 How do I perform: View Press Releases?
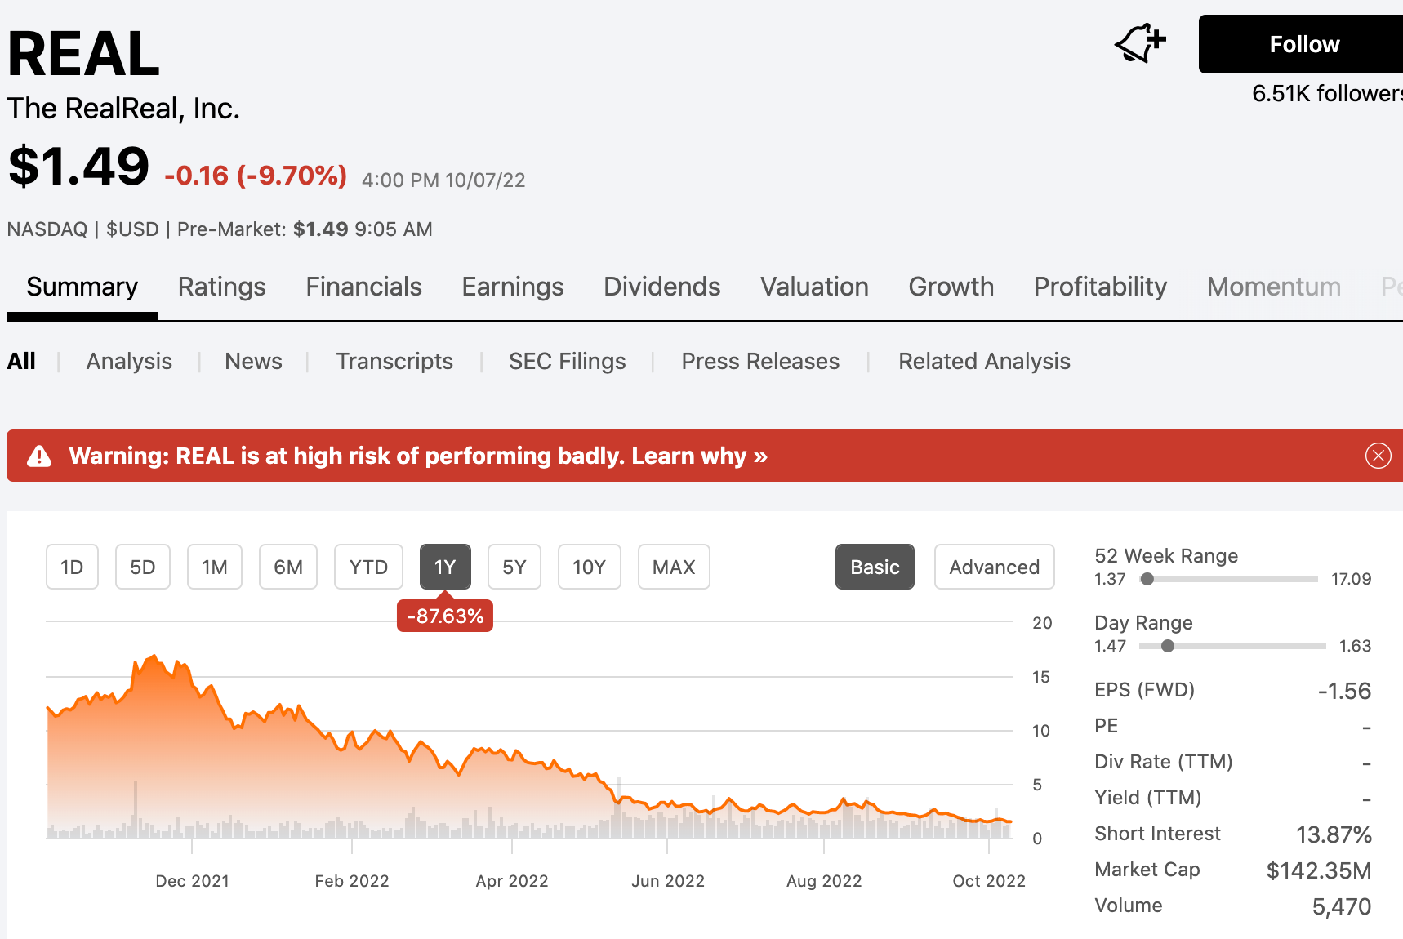[760, 361]
